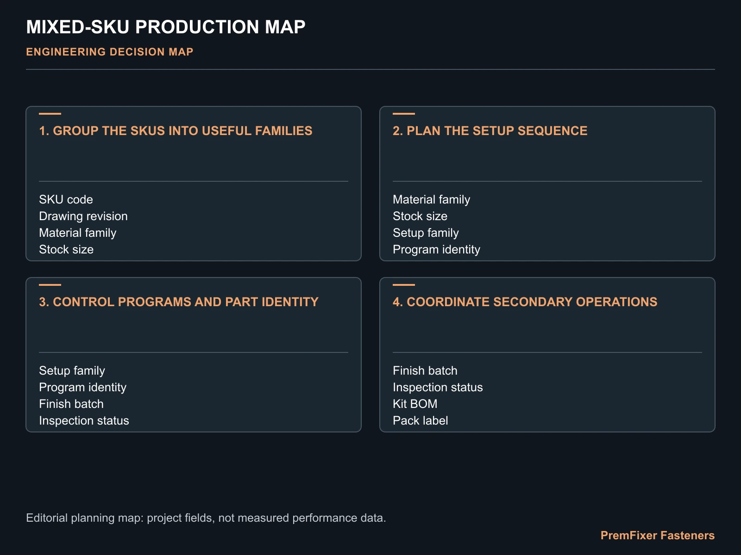Select "Drawing revision" in card 1
Image resolution: width=741 pixels, height=555 pixels.
83,216
